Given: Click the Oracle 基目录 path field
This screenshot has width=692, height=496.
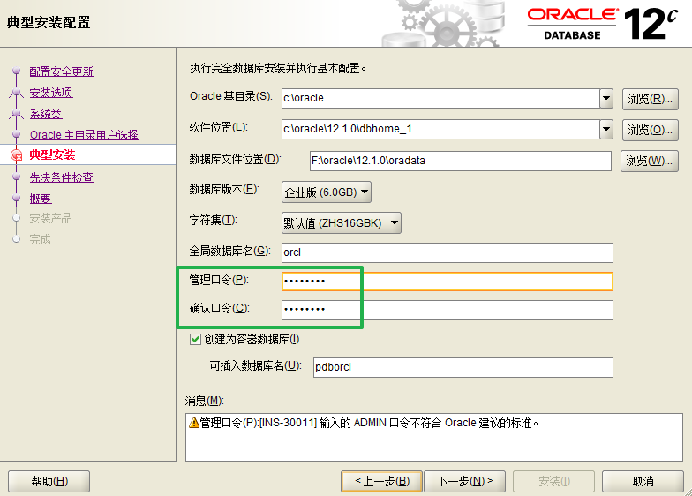Looking at the screenshot, I should click(440, 98).
